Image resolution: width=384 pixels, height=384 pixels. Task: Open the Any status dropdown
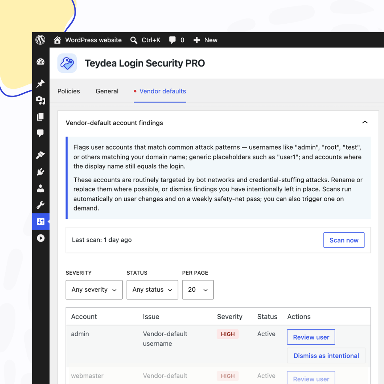coord(152,290)
